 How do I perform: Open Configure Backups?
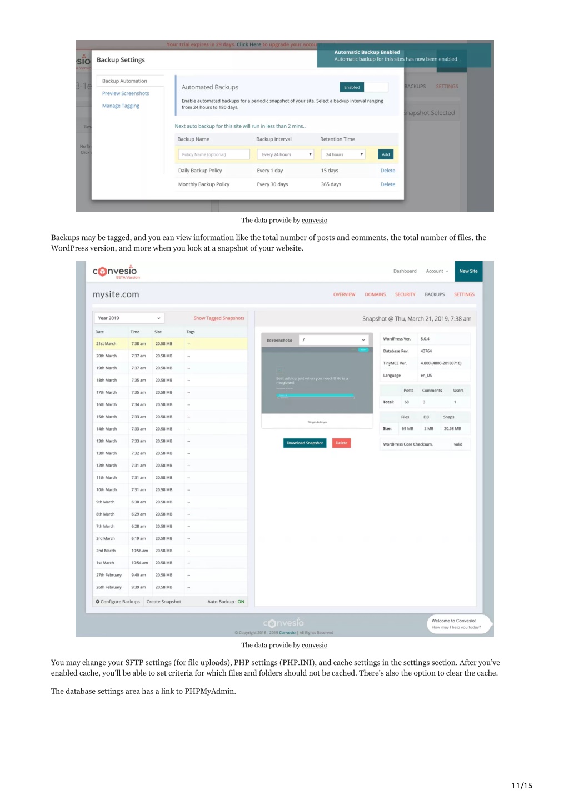point(118,602)
